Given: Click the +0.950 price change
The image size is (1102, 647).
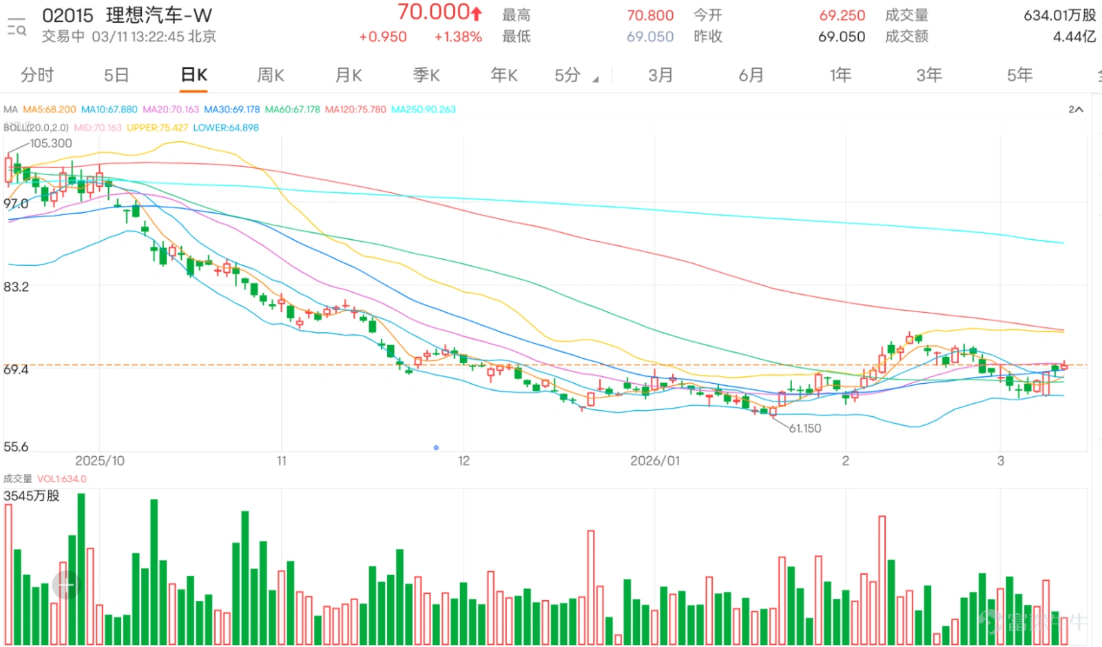Looking at the screenshot, I should coord(383,37).
